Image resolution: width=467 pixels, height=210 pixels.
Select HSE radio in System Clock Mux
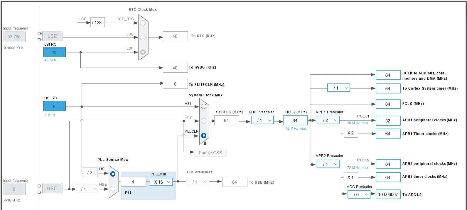[x=204, y=121]
